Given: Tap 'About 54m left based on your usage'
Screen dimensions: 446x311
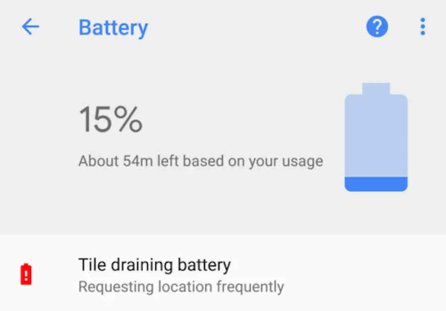Looking at the screenshot, I should pos(201,161).
